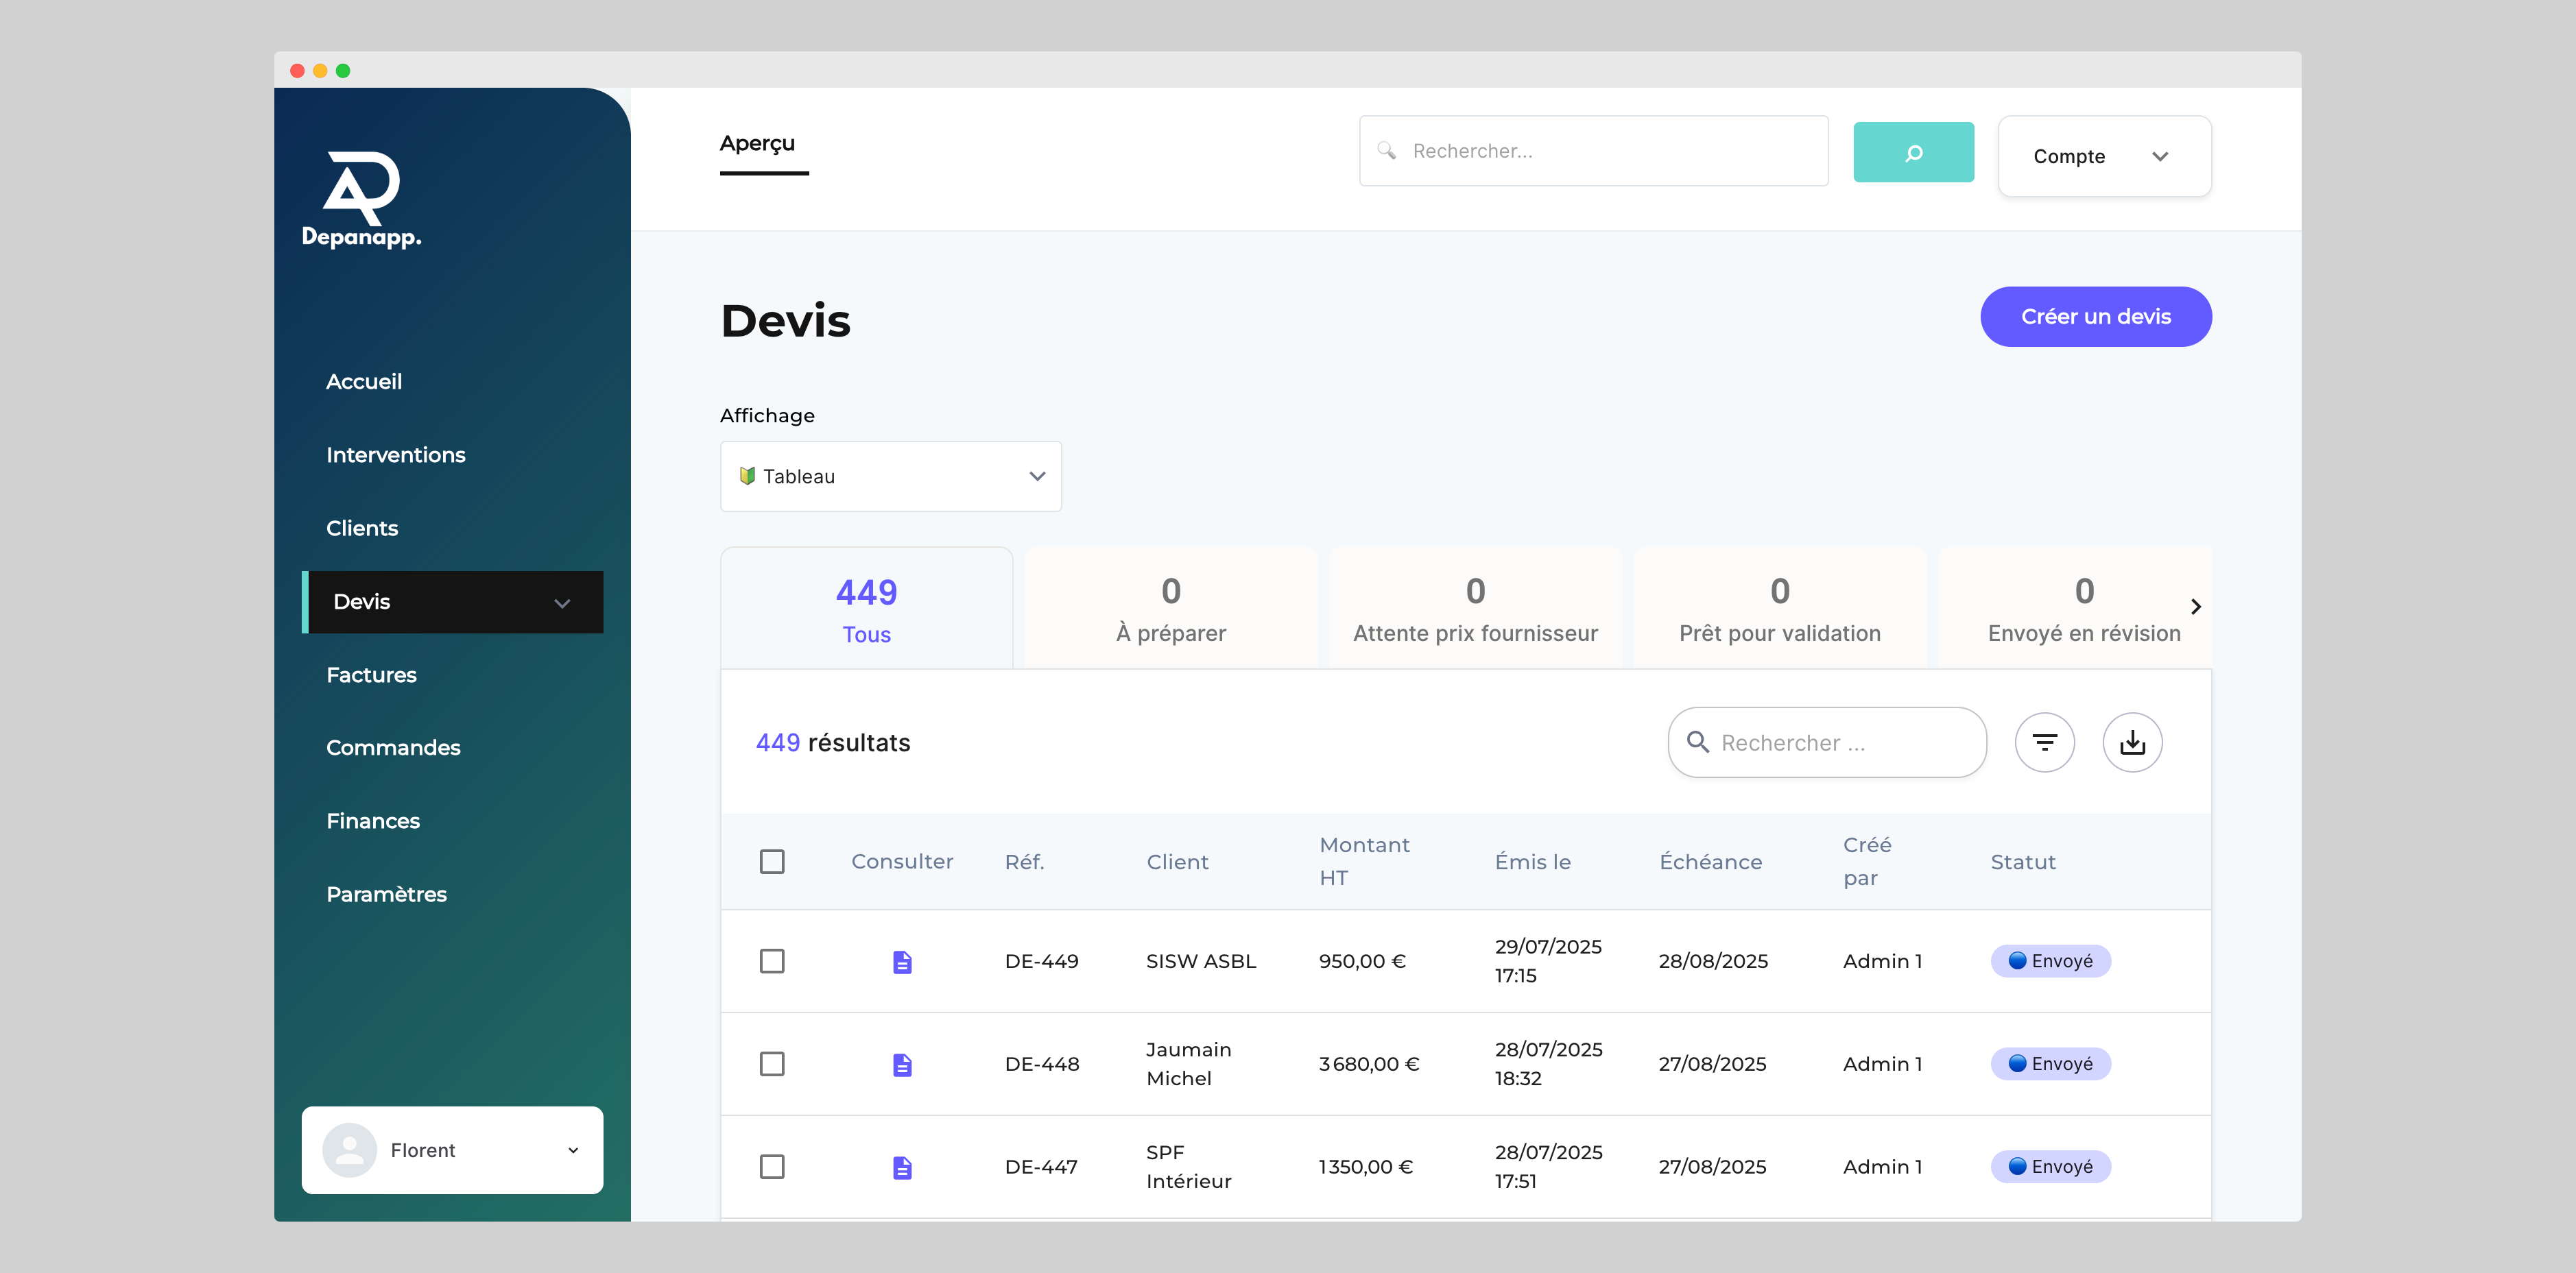Screen dimensions: 2576x1273
Task: Open Clients in sidebar
Action: 362,529
